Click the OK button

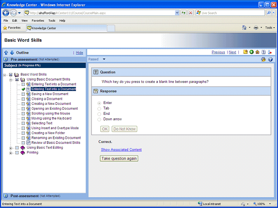pos(105,129)
